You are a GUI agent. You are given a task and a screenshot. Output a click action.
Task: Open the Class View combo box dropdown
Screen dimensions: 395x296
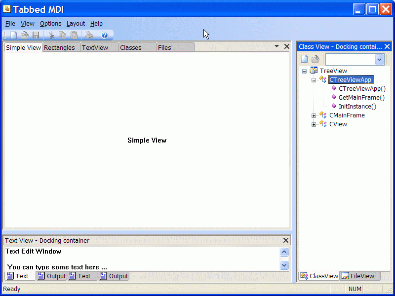379,59
